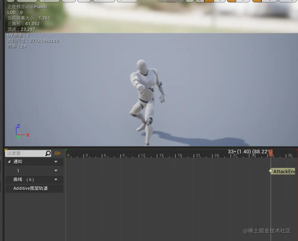Click the 正在预览动画Punch viewport text

tap(27, 7)
